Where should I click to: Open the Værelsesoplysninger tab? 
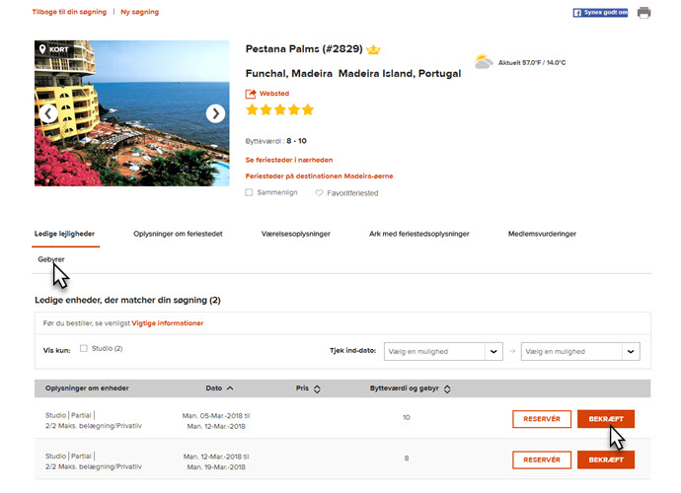point(296,234)
